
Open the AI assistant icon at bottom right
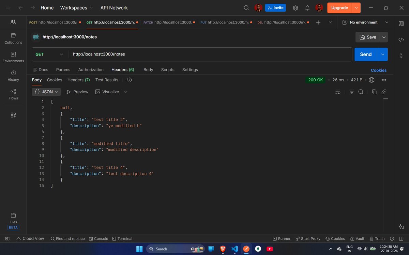[401, 226]
